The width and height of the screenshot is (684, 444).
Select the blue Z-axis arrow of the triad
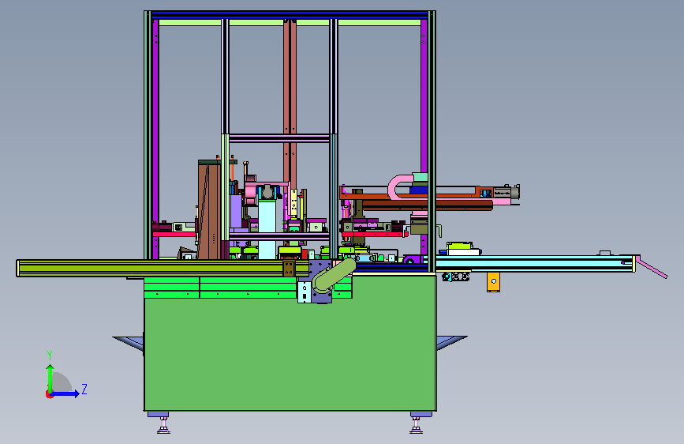(x=65, y=393)
